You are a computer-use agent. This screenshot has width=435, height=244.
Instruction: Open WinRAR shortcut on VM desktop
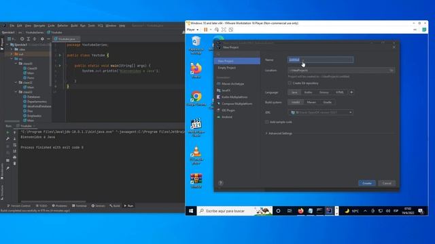[196, 181]
